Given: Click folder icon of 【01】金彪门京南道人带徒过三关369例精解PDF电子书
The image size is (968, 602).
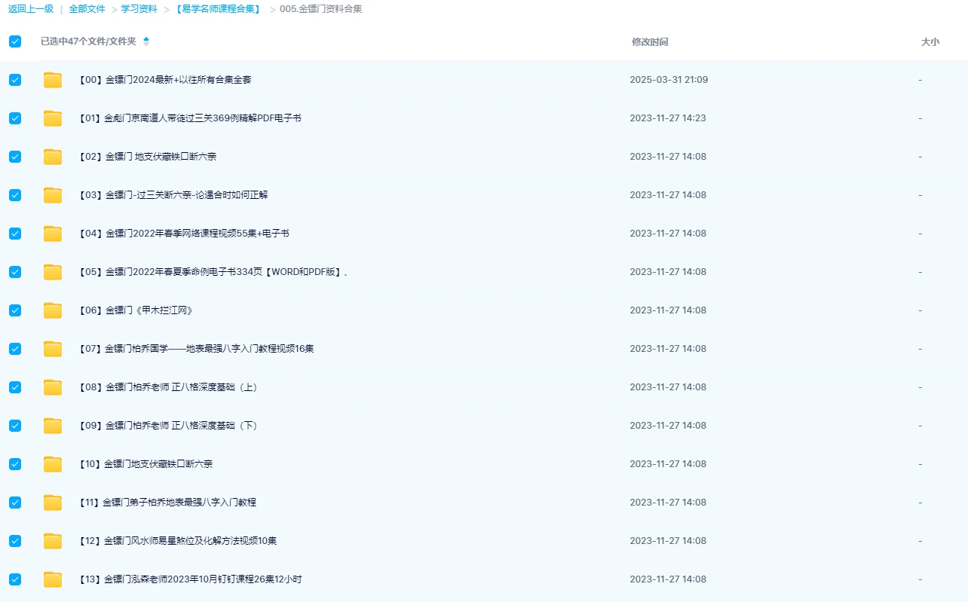Looking at the screenshot, I should [53, 118].
